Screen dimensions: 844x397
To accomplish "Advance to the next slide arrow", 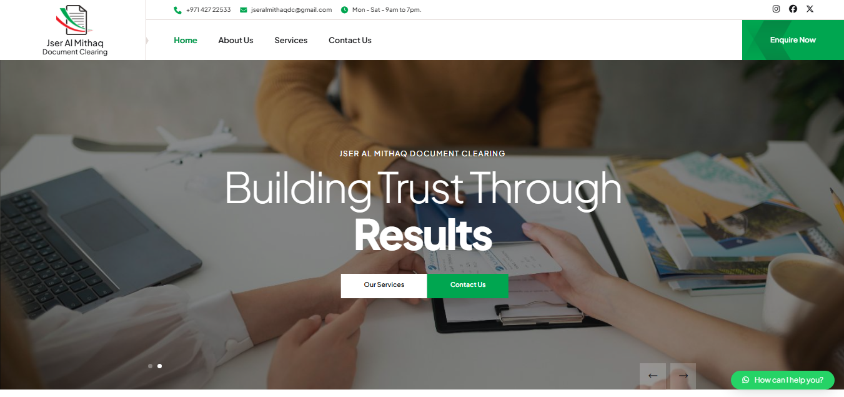I will (x=683, y=376).
